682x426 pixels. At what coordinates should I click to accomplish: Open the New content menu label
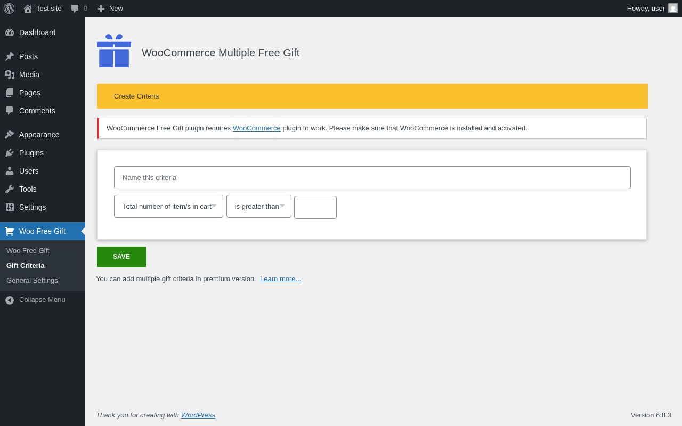(116, 9)
